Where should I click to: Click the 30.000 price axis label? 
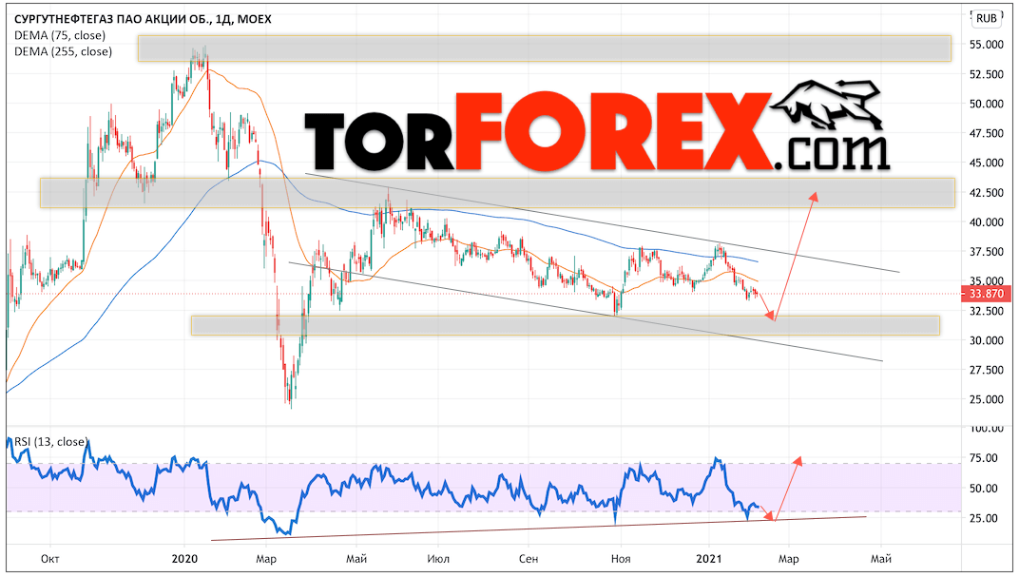[x=987, y=340]
